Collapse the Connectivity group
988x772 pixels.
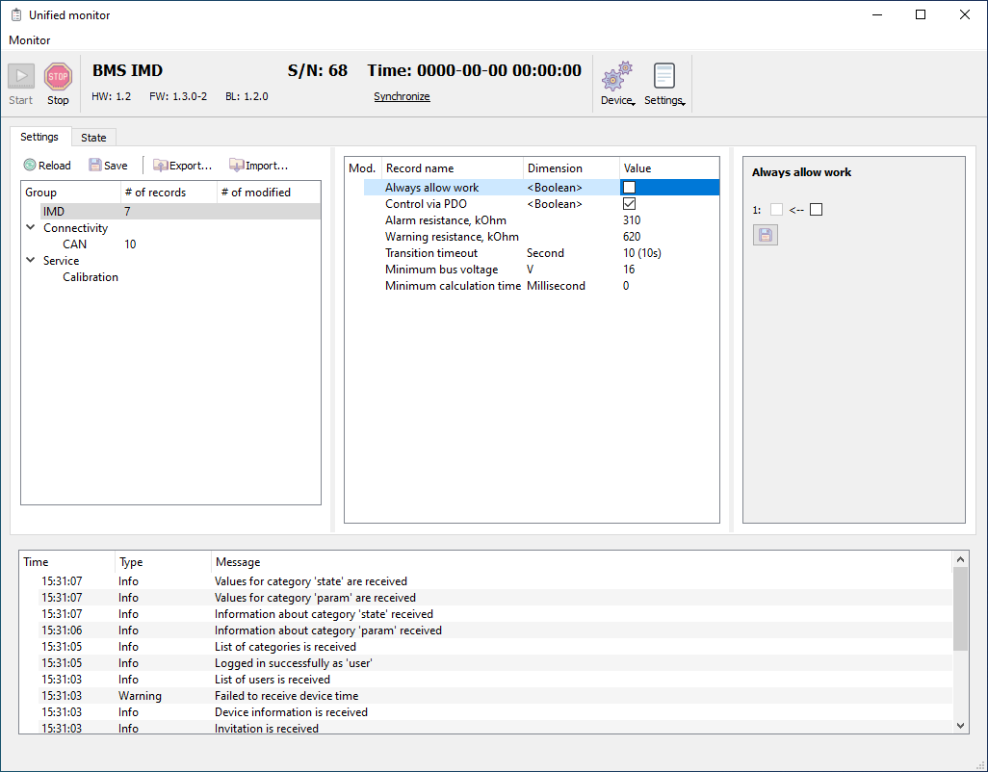(30, 227)
